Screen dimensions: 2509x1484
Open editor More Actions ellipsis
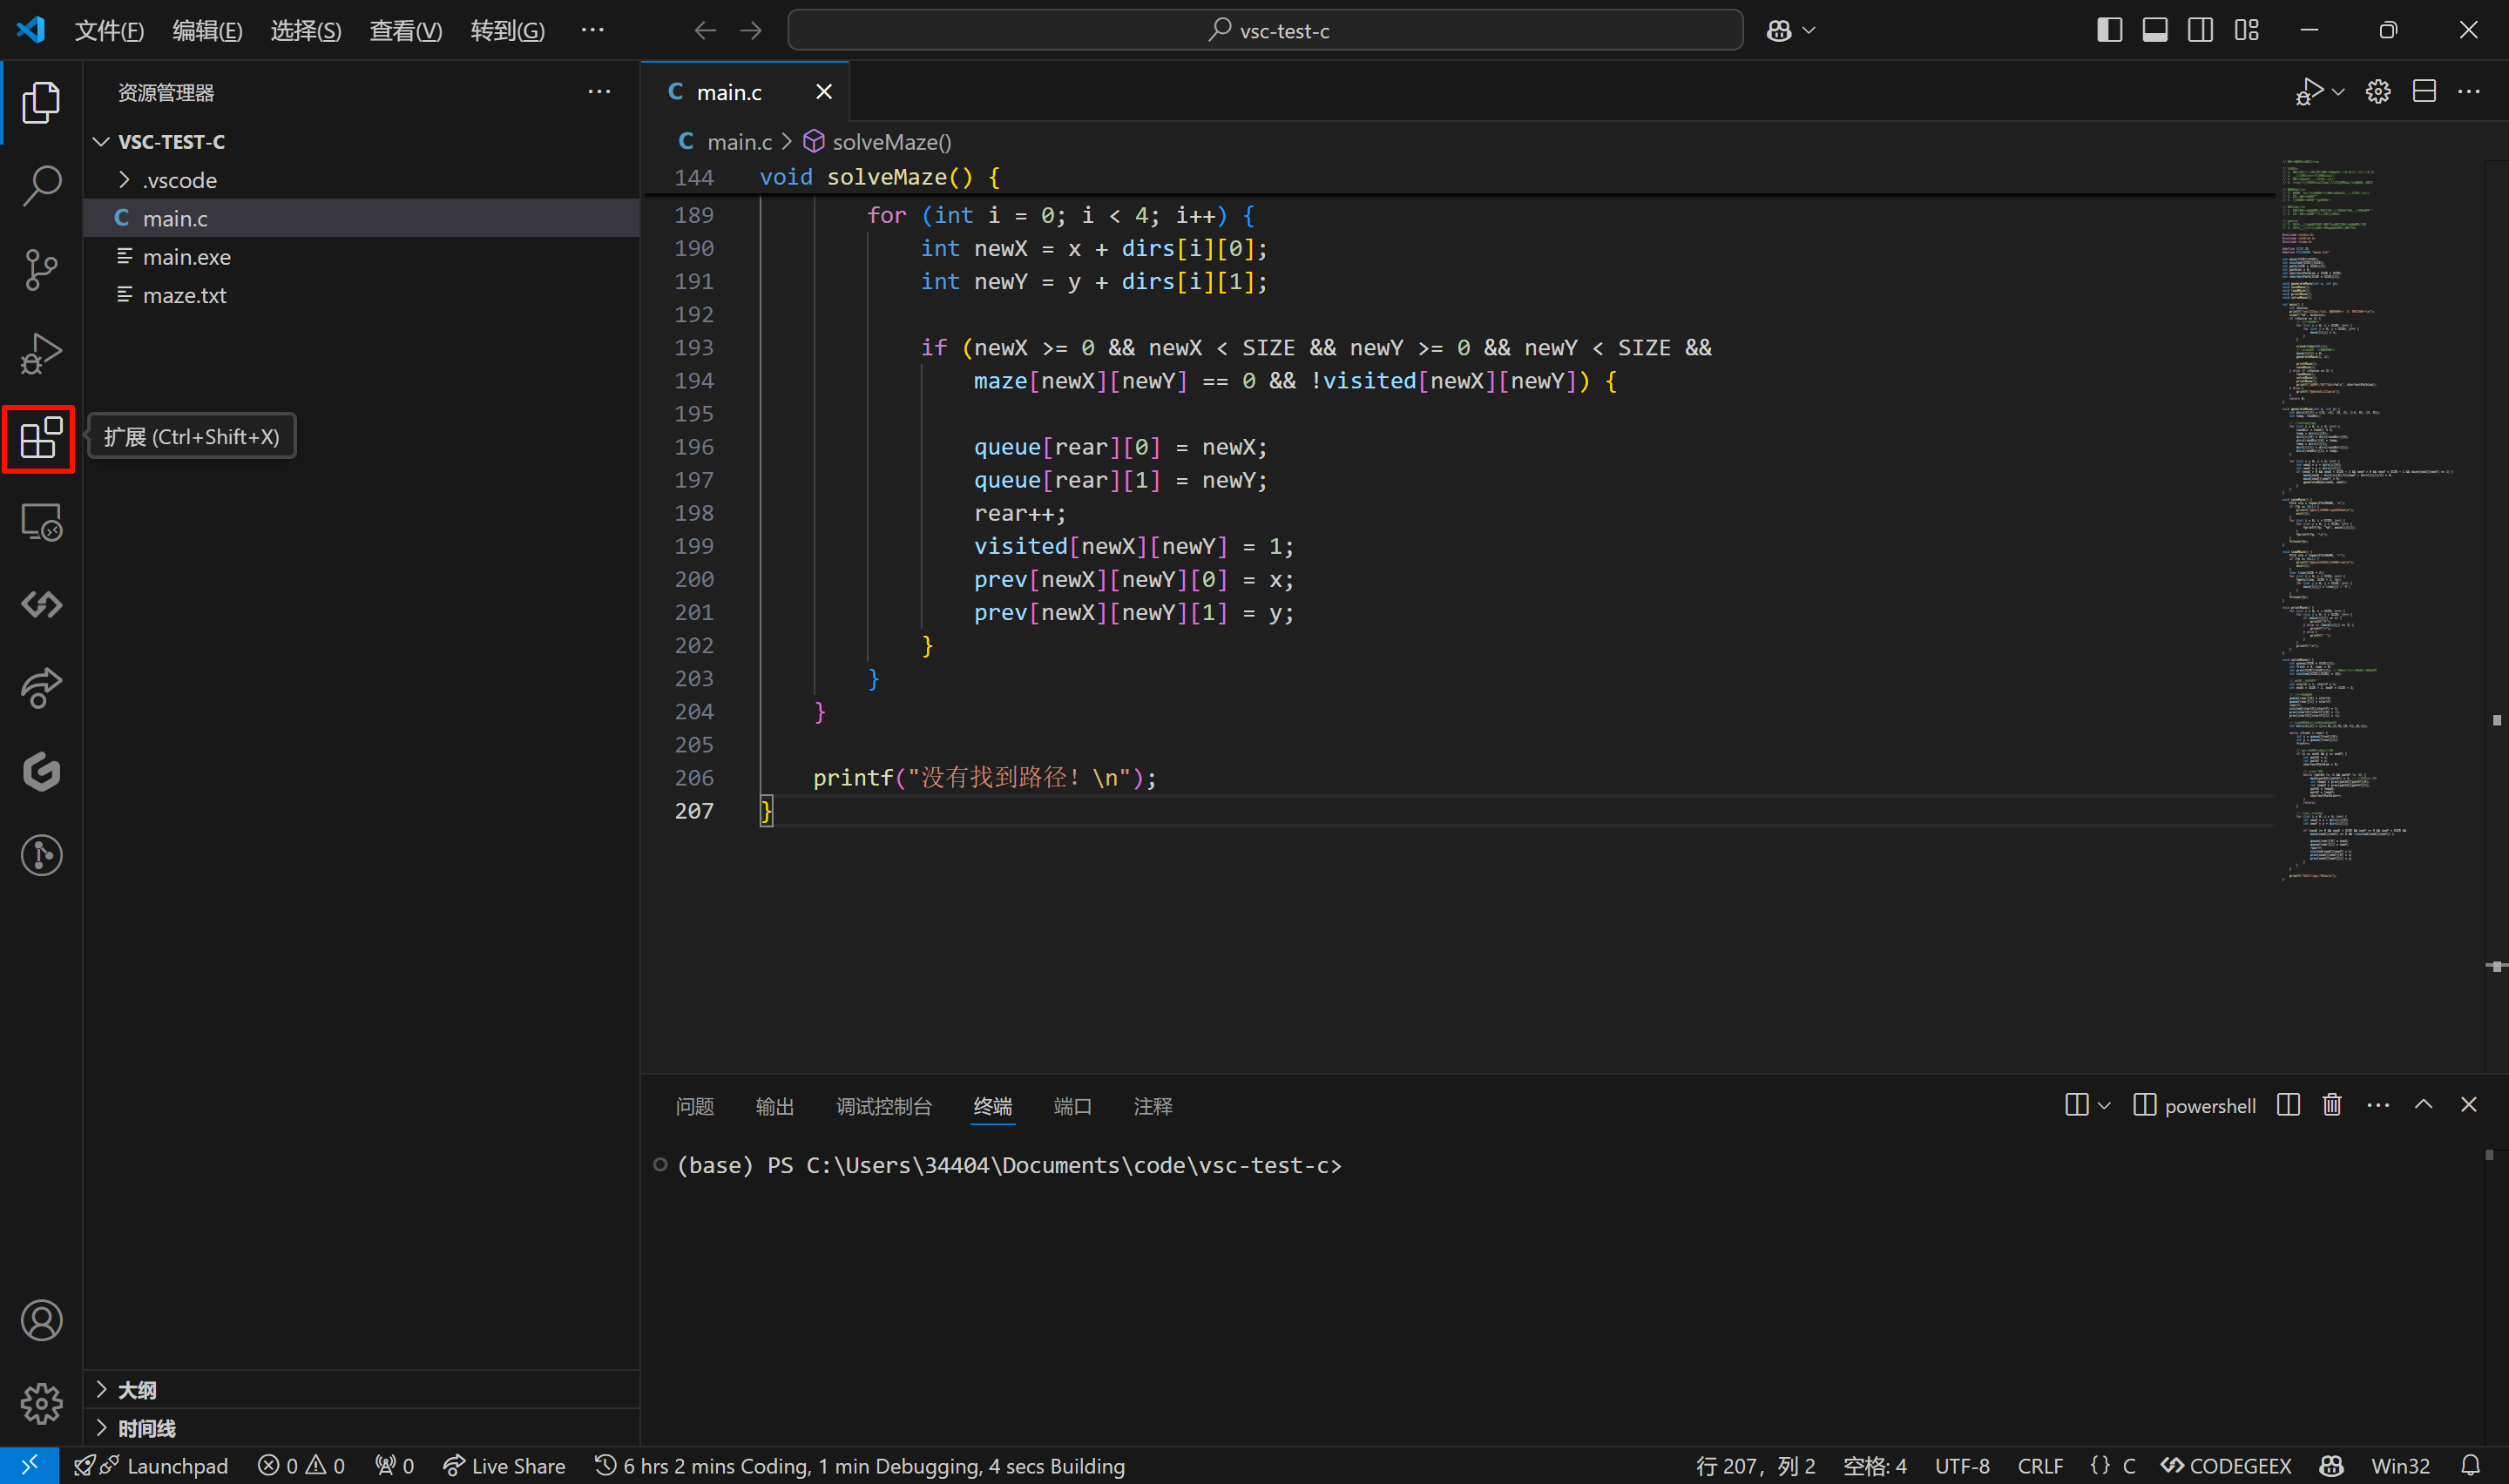click(x=2469, y=92)
